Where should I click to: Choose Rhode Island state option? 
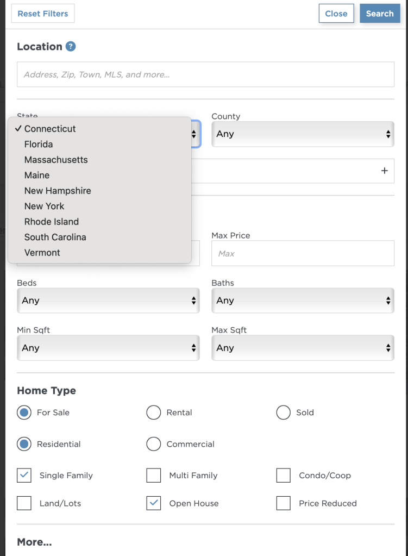(x=52, y=222)
